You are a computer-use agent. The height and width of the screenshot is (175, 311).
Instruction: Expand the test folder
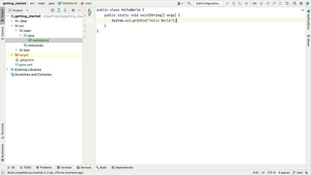pyautogui.click(x=16, y=50)
